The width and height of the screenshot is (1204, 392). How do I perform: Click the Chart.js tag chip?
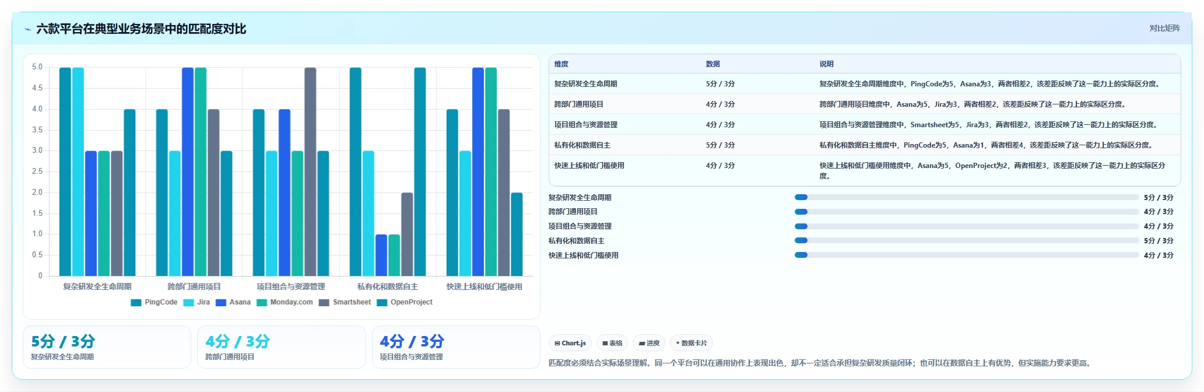[x=570, y=343]
